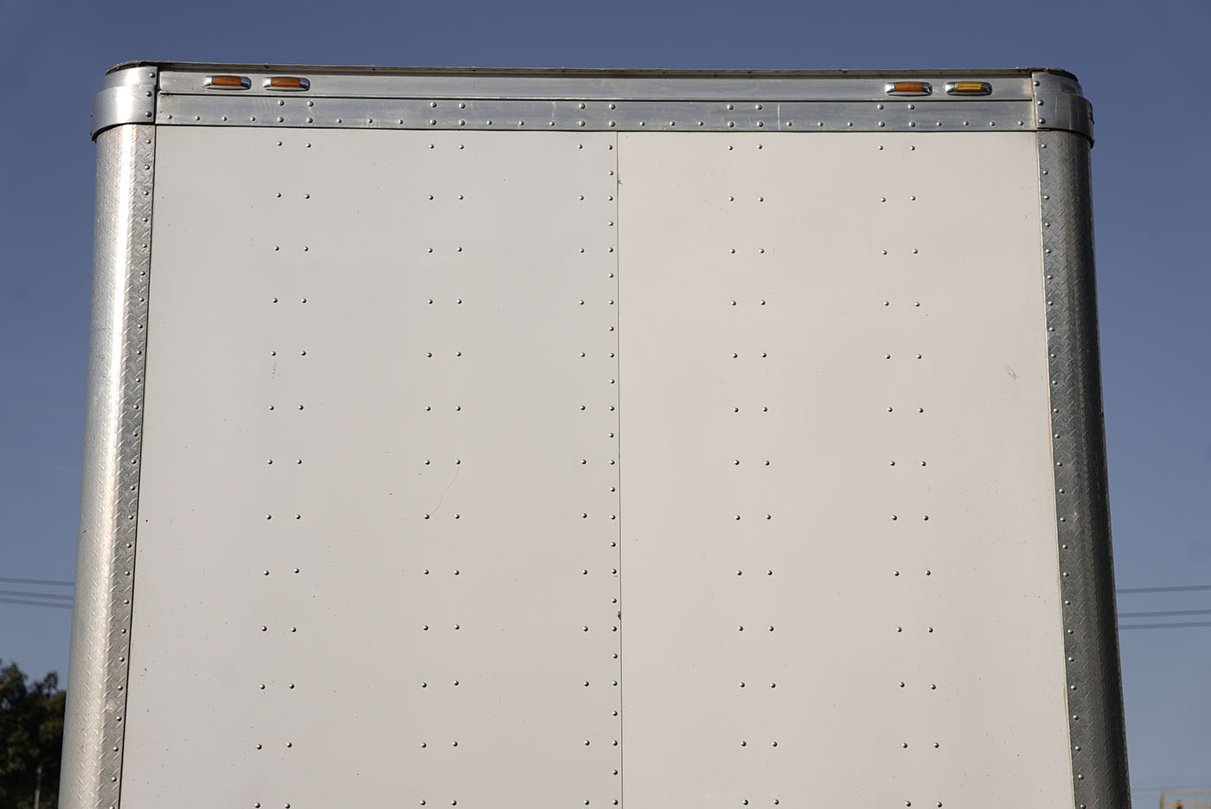1211x809 pixels.
Task: Click the dark roof edge atop trailer
Action: point(597,68)
